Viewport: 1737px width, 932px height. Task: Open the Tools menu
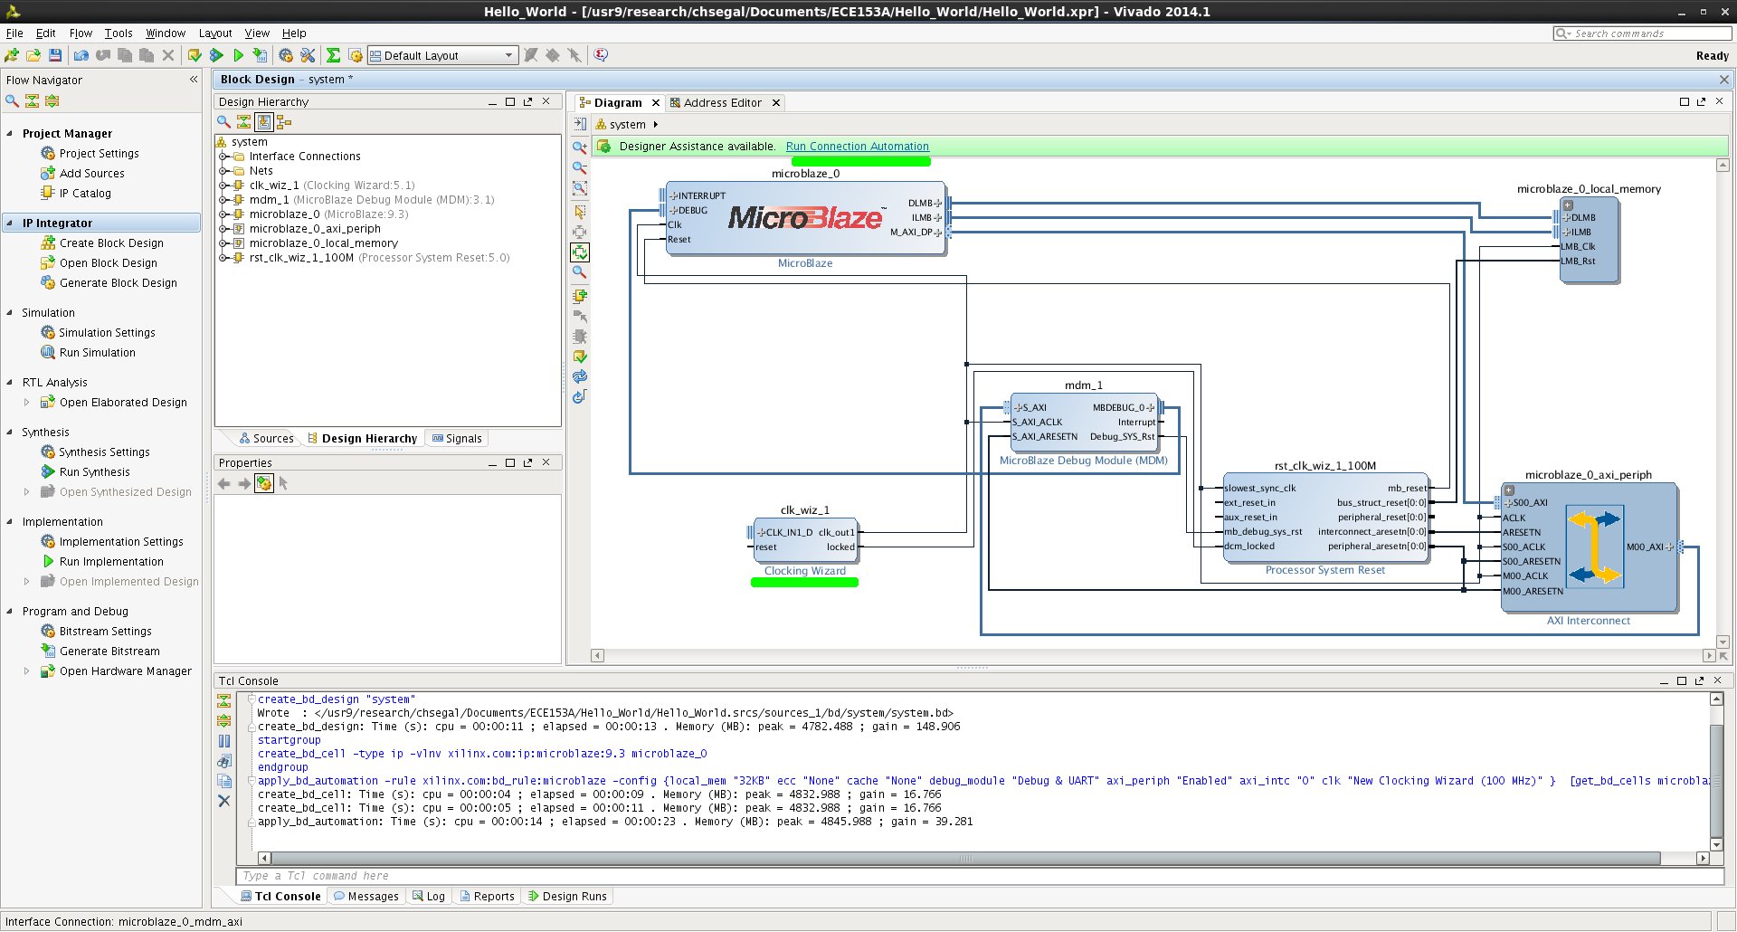click(x=119, y=33)
